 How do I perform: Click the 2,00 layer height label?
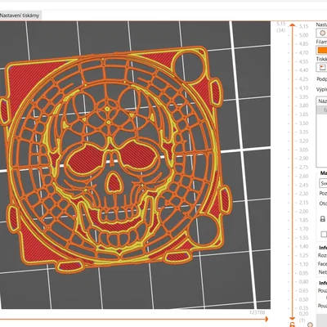[303, 211]
